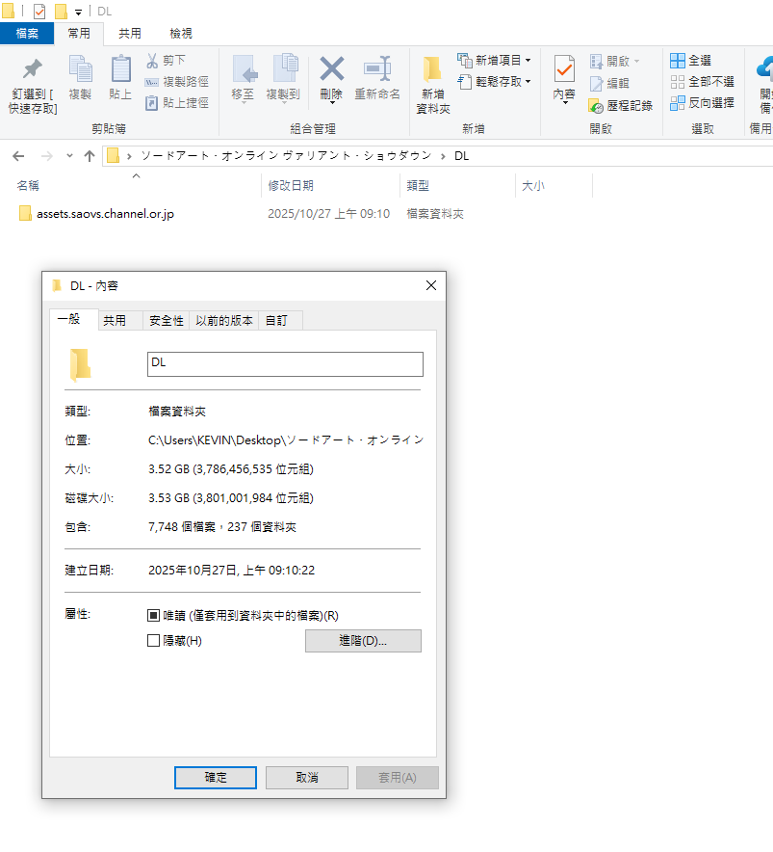Switch to the Security (安全性) tab

(166, 320)
